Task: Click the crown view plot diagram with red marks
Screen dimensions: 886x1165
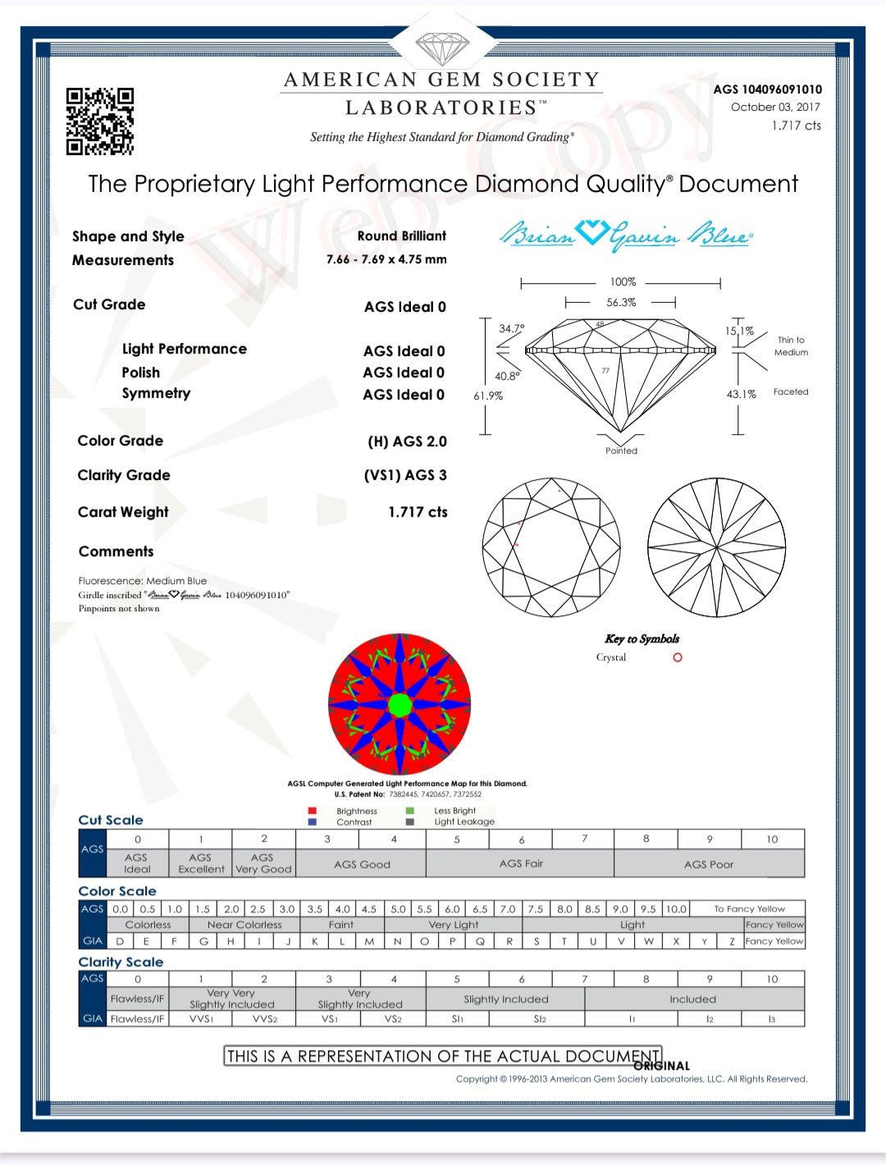Action: (551, 546)
